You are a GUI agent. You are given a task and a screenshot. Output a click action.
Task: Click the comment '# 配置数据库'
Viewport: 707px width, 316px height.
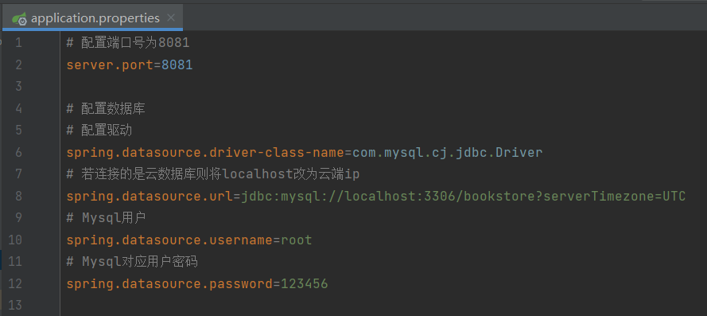[106, 109]
